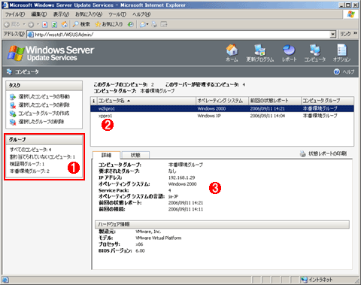Image resolution: width=361 pixels, height=285 pixels.
Task: Open Mail button dropdown arrow
Action: (147, 24)
